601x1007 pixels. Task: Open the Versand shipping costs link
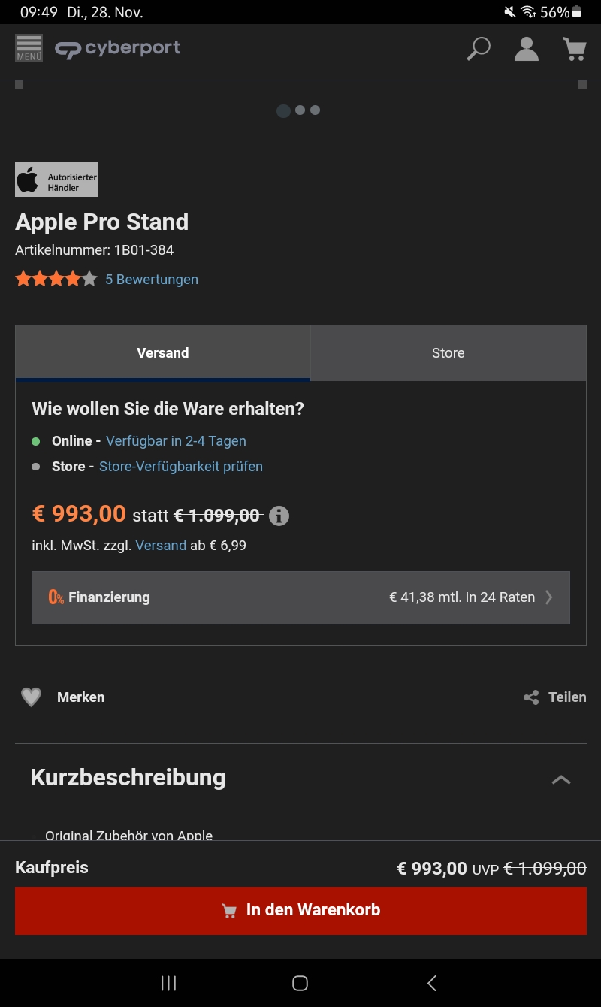click(161, 546)
